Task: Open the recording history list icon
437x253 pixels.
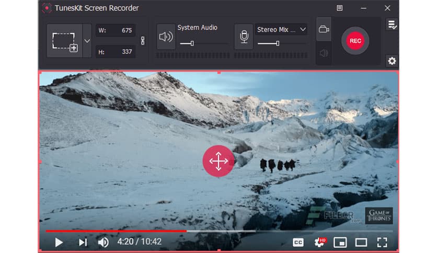Action: [x=392, y=25]
